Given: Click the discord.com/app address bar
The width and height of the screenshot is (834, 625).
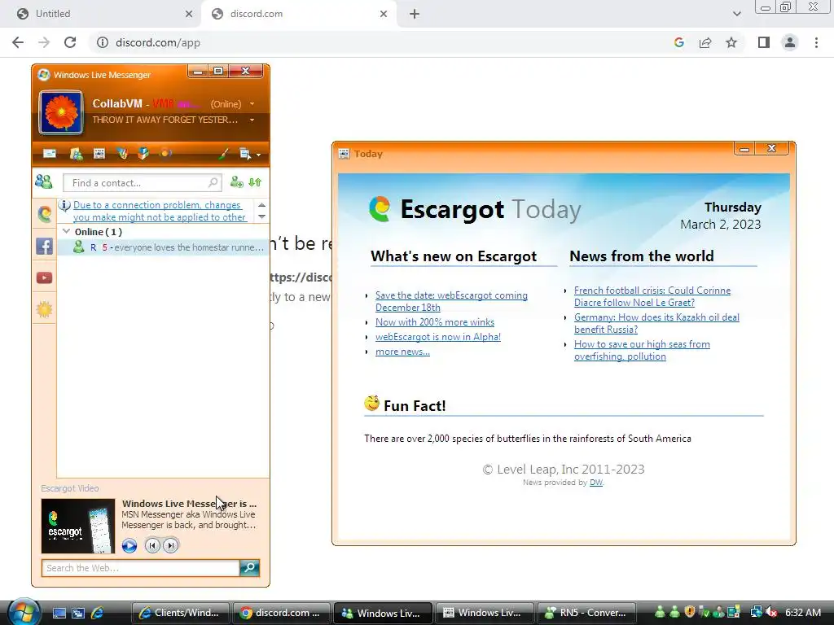Looking at the screenshot, I should pos(158,42).
